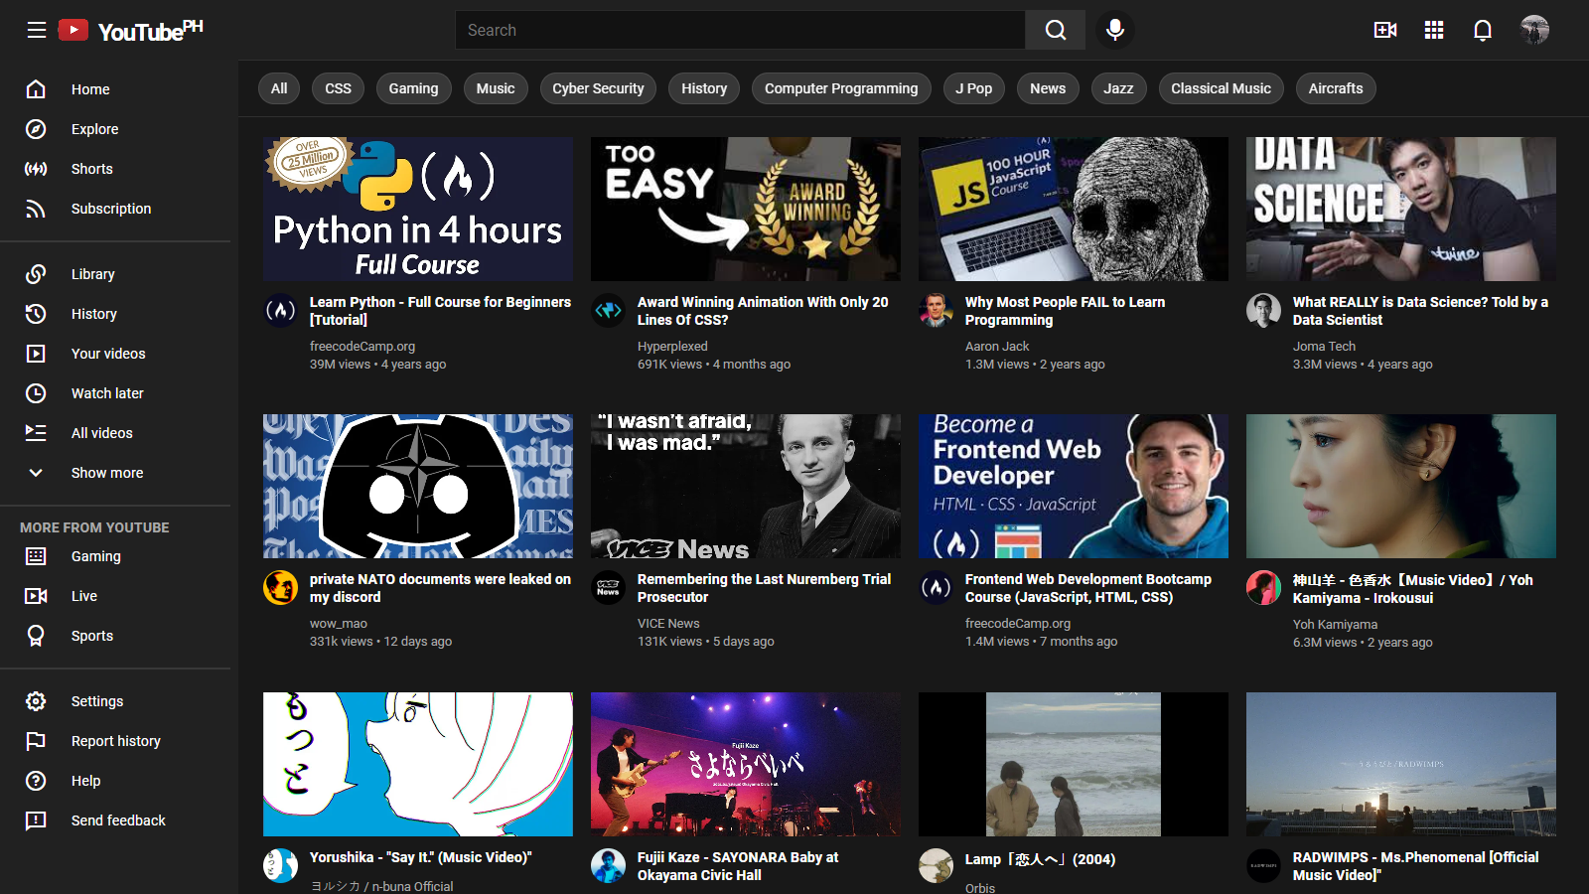Open What REALLY is Data Science title

click(x=1420, y=311)
